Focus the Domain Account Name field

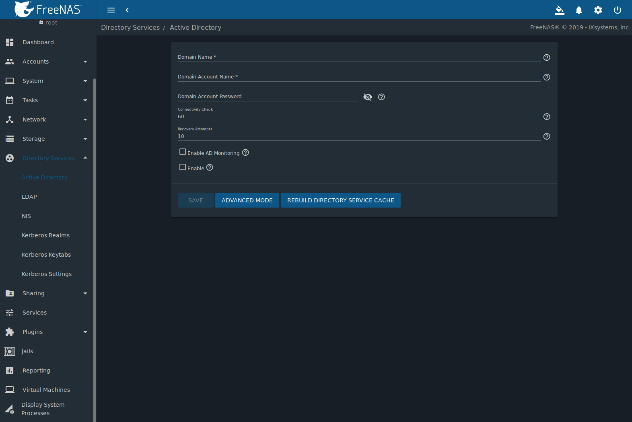(359, 77)
